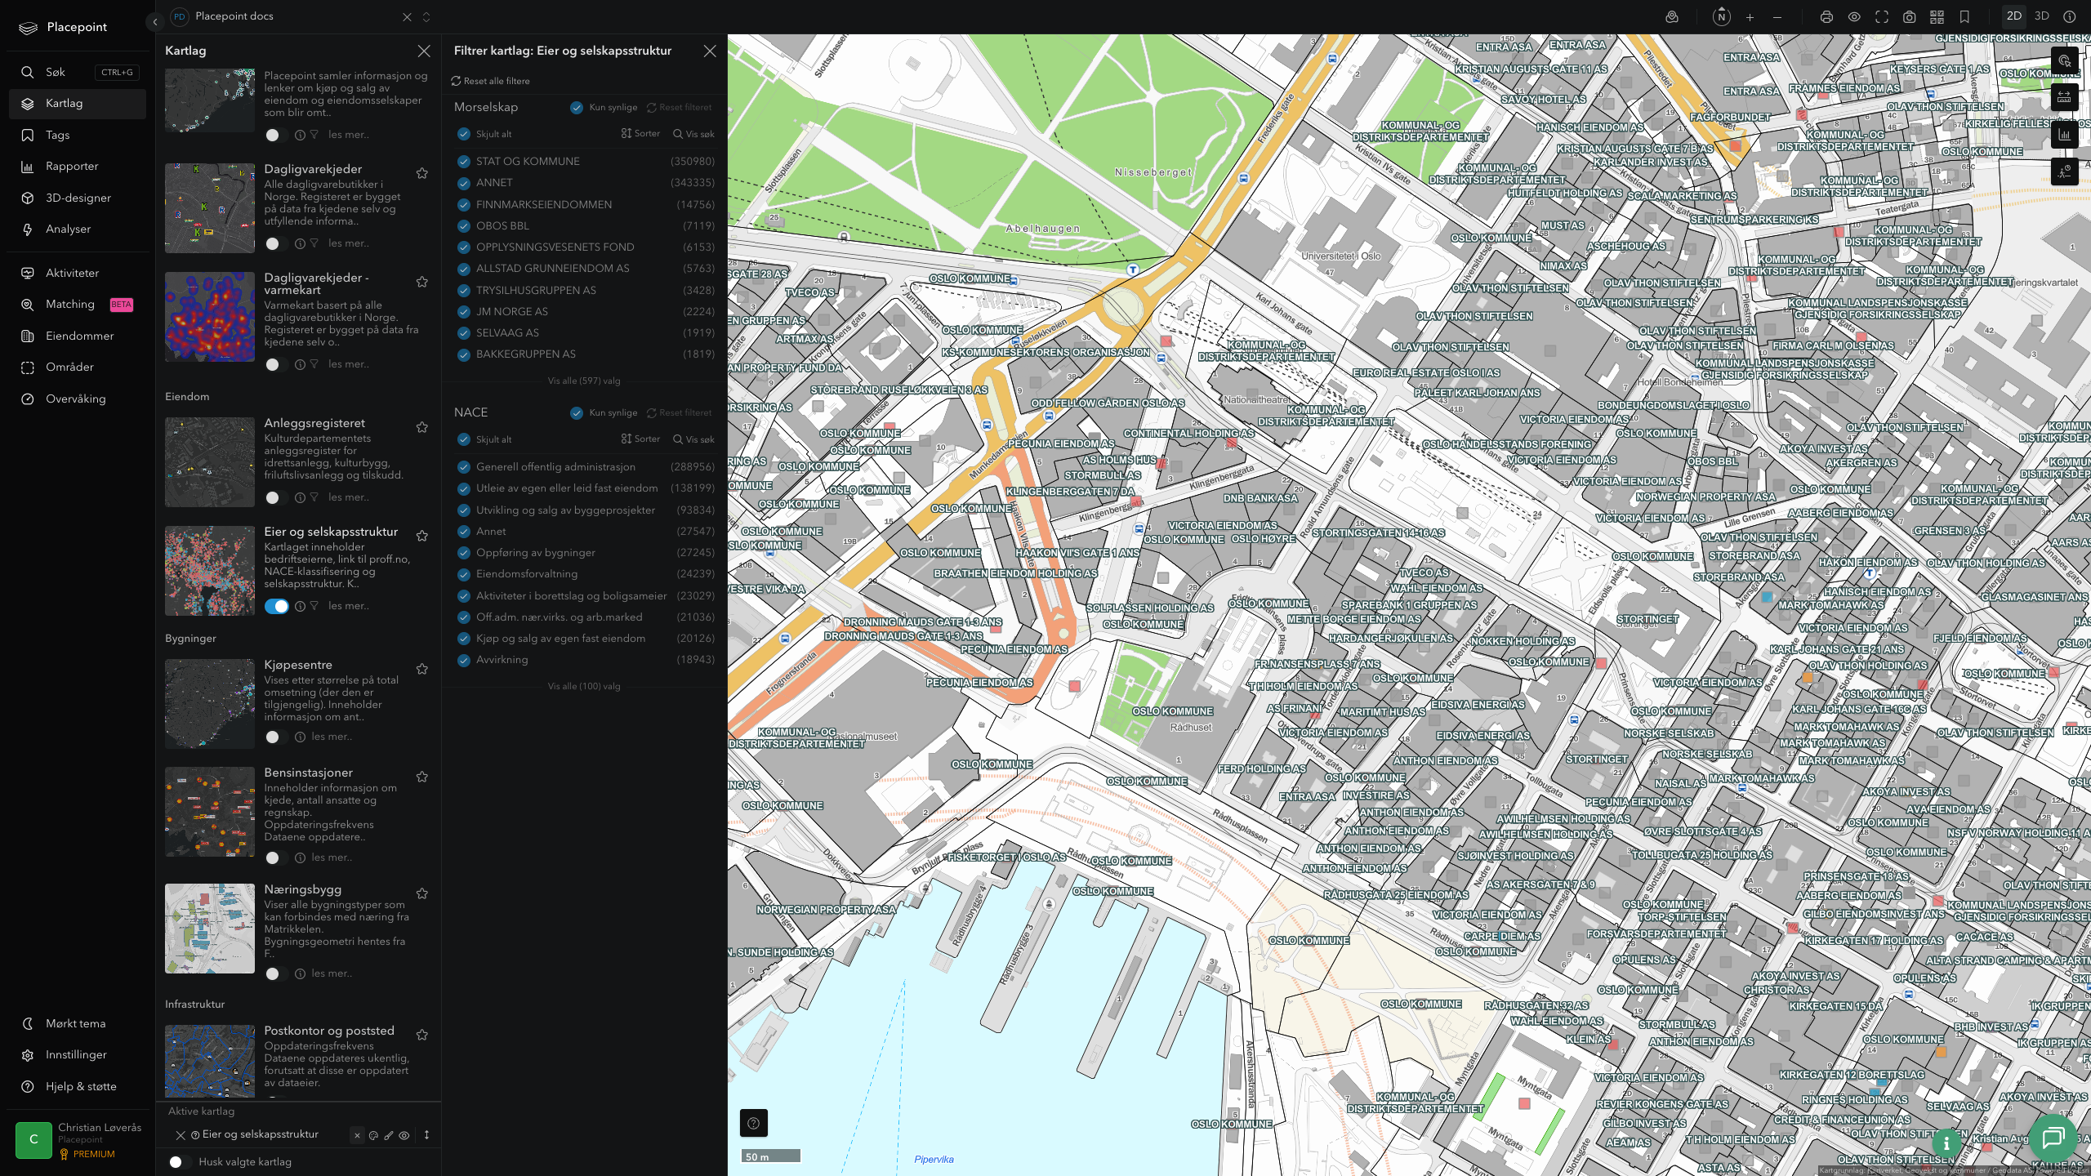Uncheck Kun synlige under Morselskap
Viewport: 2091px width, 1176px height.
pyautogui.click(x=577, y=107)
